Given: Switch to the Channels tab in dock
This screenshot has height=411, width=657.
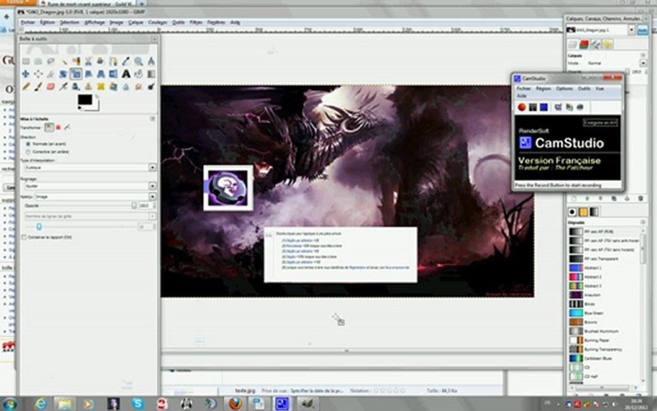Looking at the screenshot, I should (x=584, y=44).
